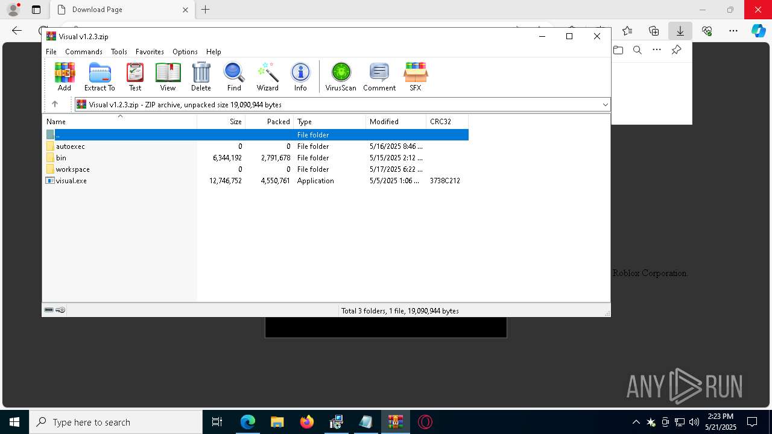Screen dimensions: 772x434
Task: Open the View toolbar icon
Action: click(168, 77)
